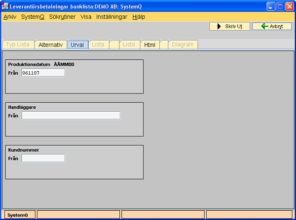Click the SystemQ status bar panel
The width and height of the screenshot is (296, 220).
coord(18,215)
